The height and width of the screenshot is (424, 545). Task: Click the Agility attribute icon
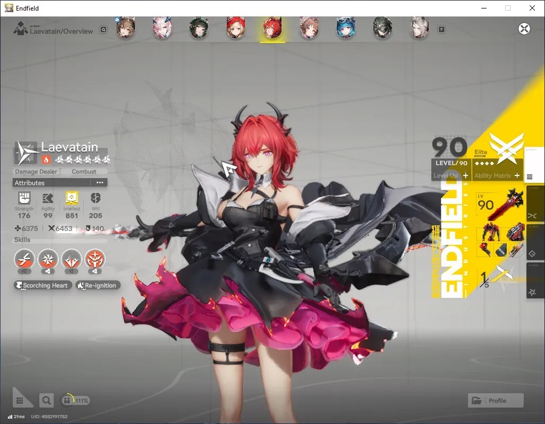[48, 198]
